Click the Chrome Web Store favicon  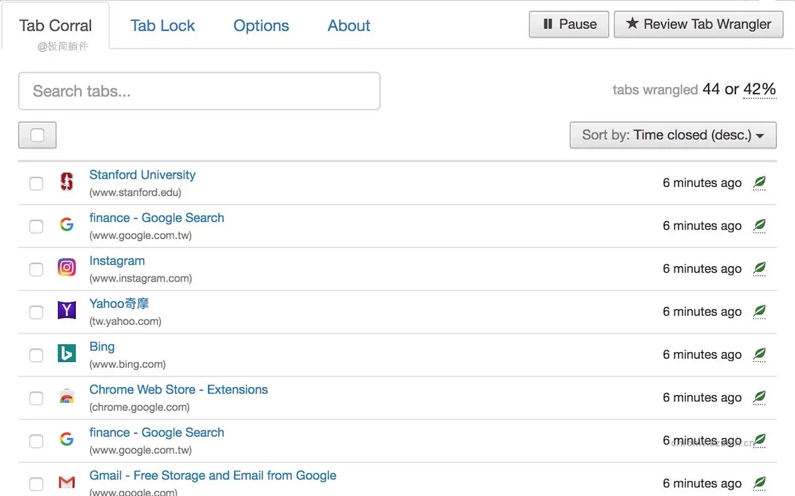[66, 396]
